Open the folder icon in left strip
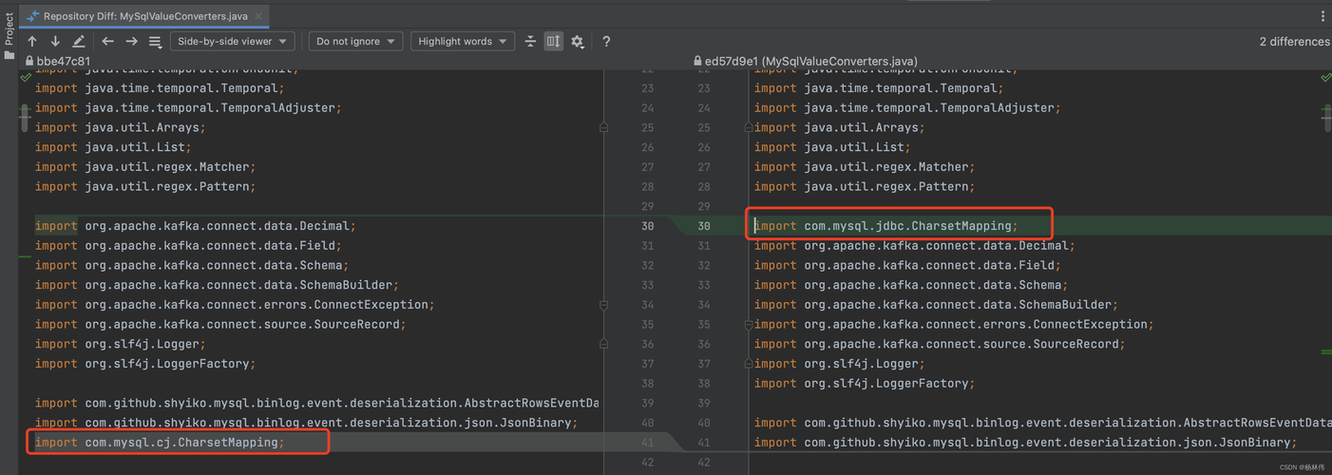The image size is (1332, 475). 9,55
